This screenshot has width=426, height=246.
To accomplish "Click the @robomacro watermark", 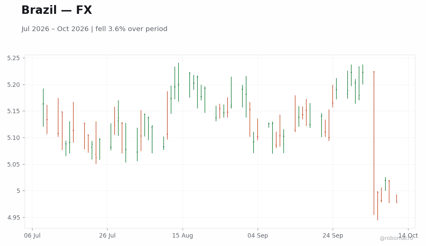I will [x=396, y=238].
